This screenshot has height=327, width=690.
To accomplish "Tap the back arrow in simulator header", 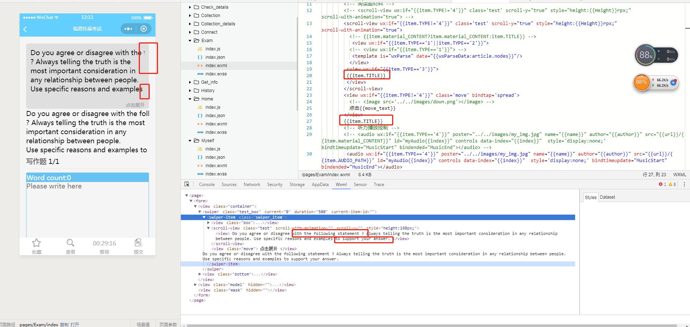I will click(25, 29).
